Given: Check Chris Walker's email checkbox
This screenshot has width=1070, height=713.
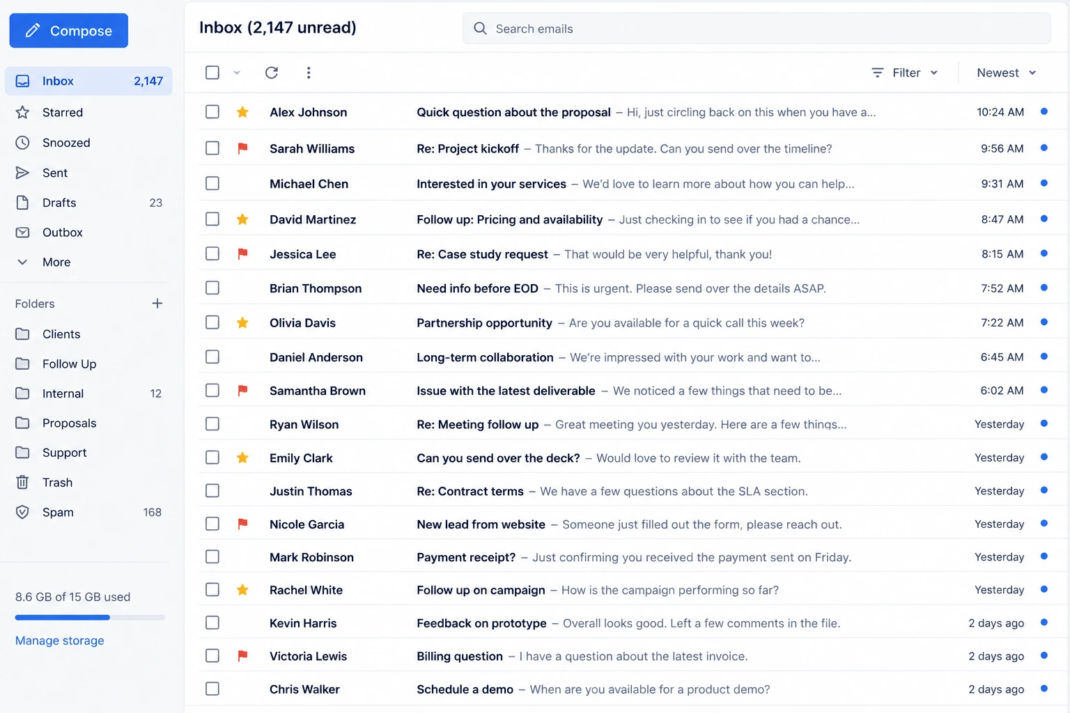Looking at the screenshot, I should point(212,689).
